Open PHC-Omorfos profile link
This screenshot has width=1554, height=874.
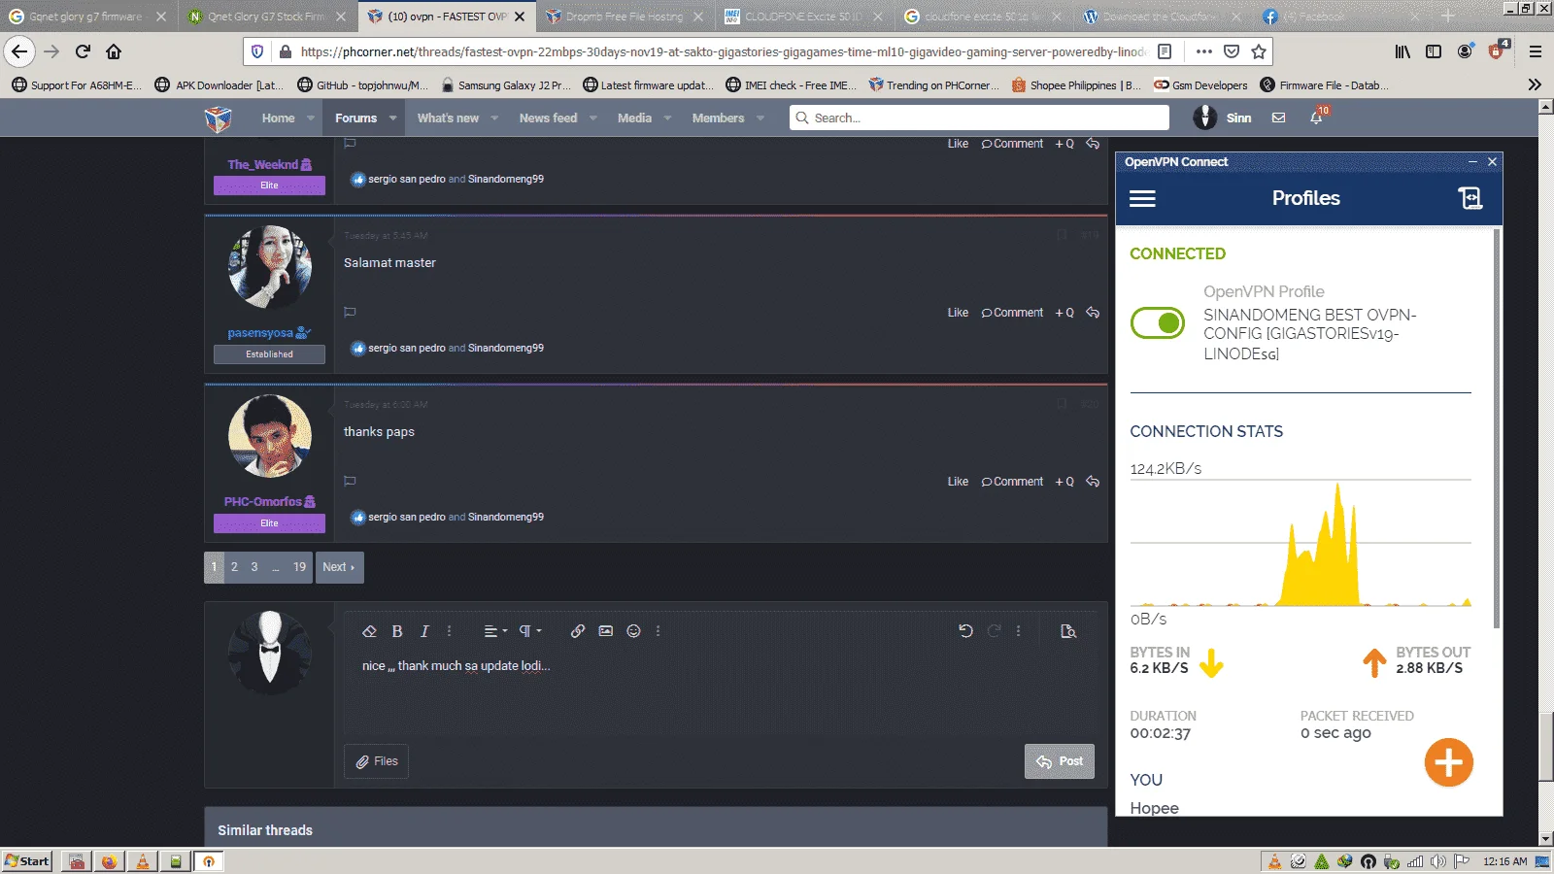(x=262, y=502)
